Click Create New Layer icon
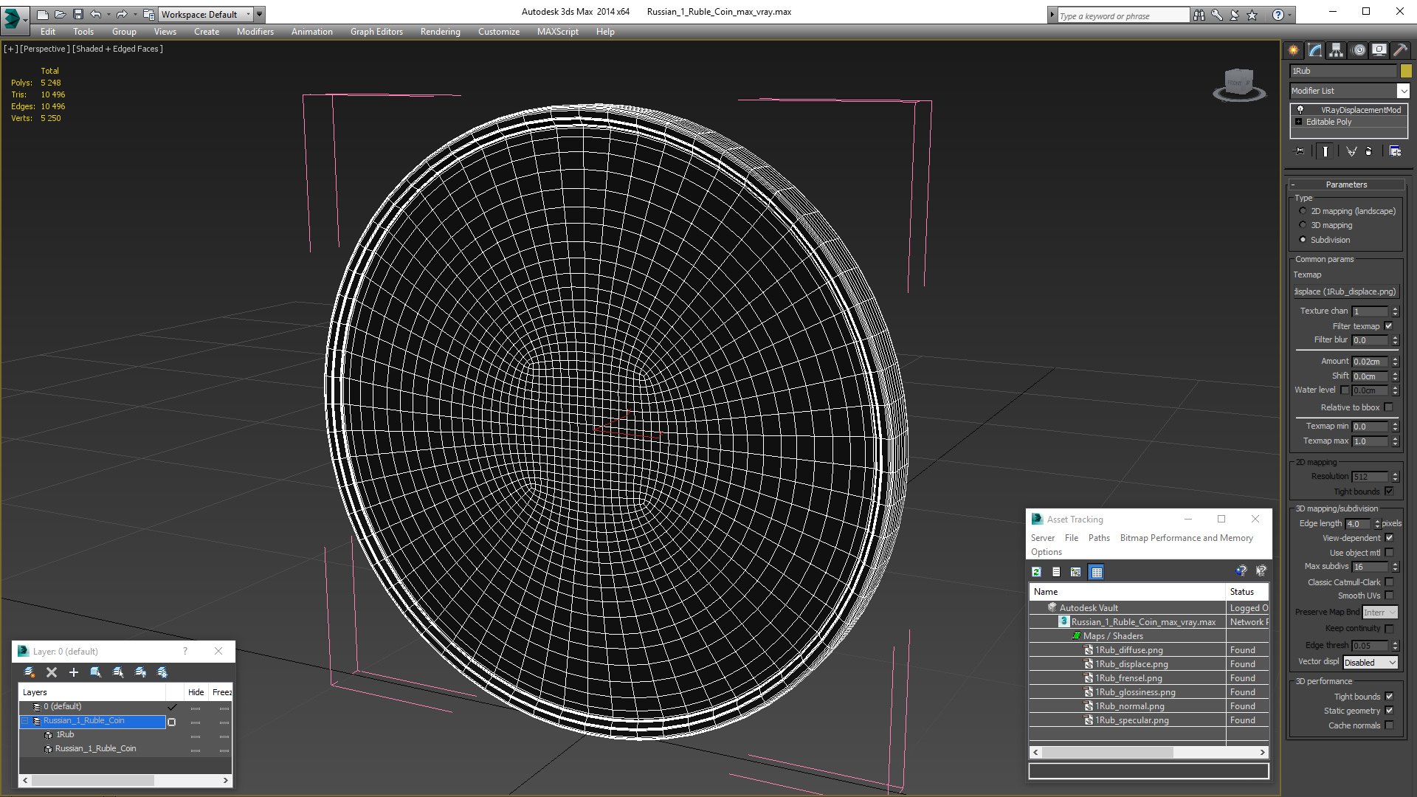This screenshot has height=797, width=1417. point(30,672)
